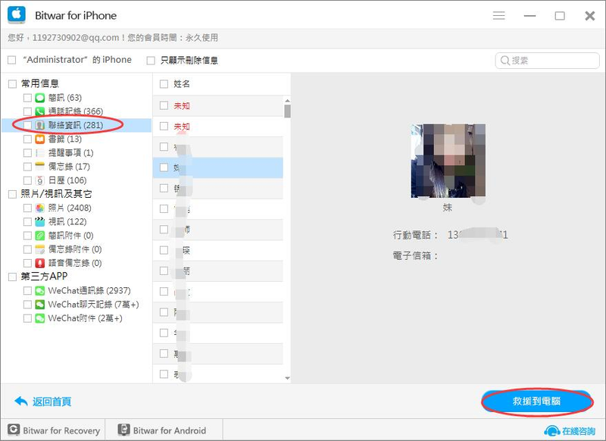Viewport: 606px width, 441px height.
Task: Click the 提醒事項 (1) reminders icon
Action: (x=40, y=152)
